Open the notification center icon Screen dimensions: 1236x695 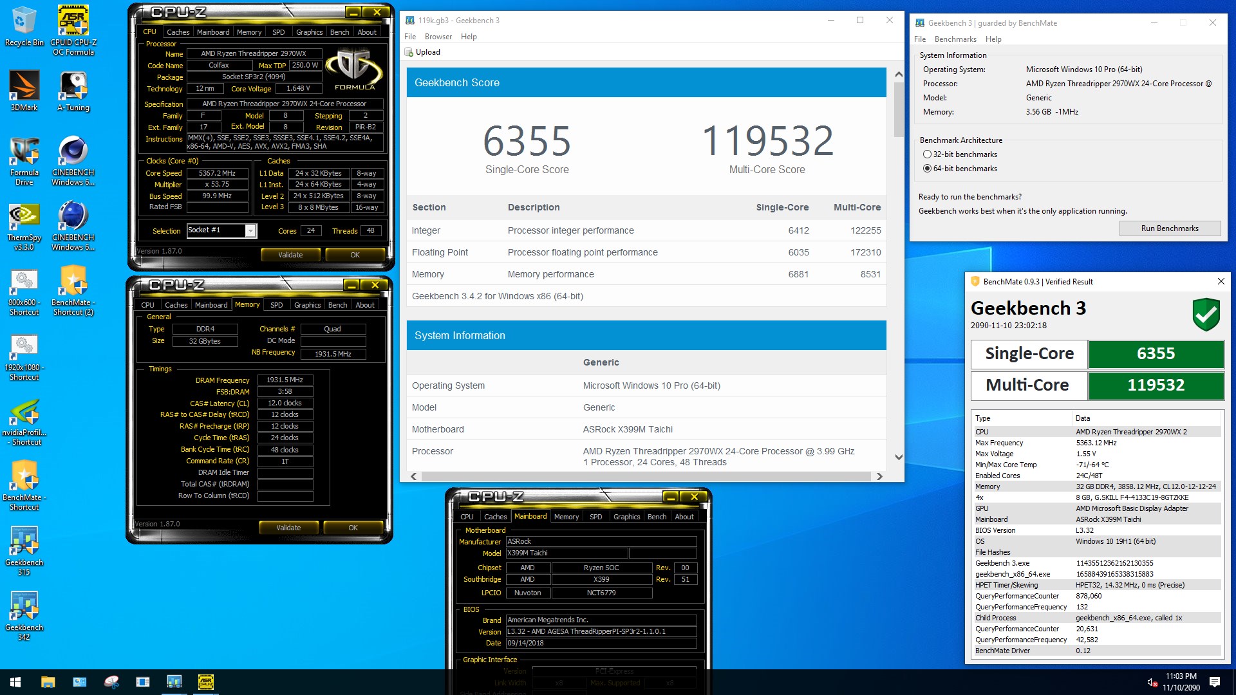pos(1215,681)
